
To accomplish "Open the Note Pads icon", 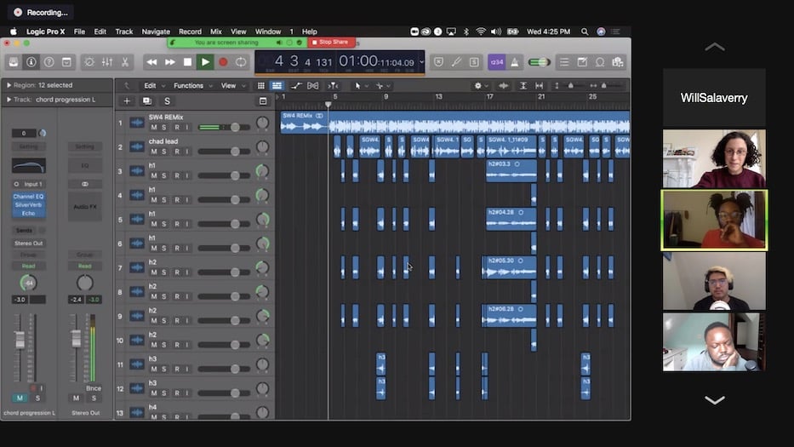I will click(582, 62).
